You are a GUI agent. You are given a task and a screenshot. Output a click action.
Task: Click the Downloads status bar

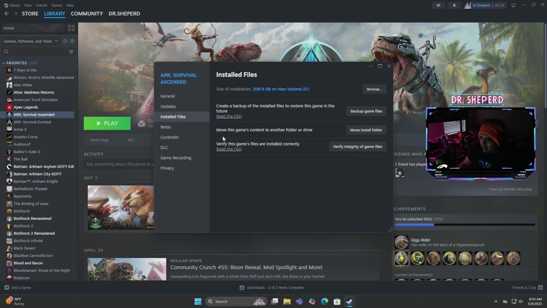(271, 287)
